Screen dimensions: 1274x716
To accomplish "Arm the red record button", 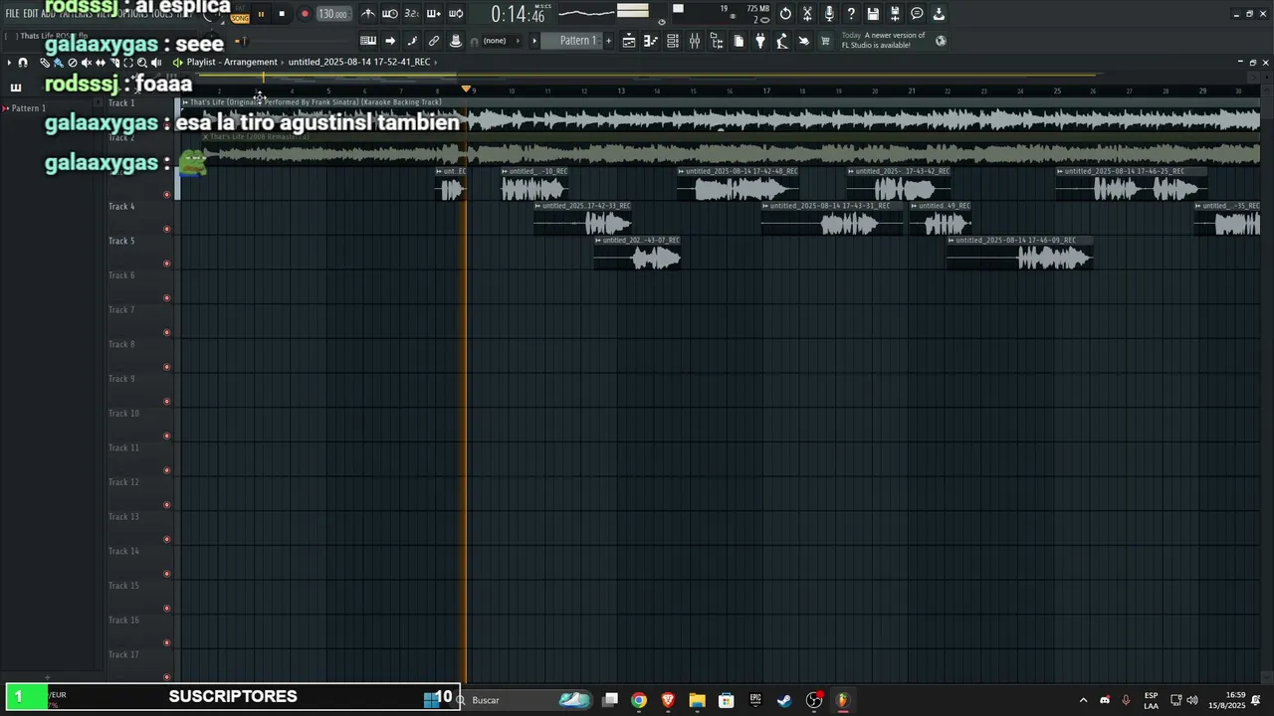I will pos(305,14).
